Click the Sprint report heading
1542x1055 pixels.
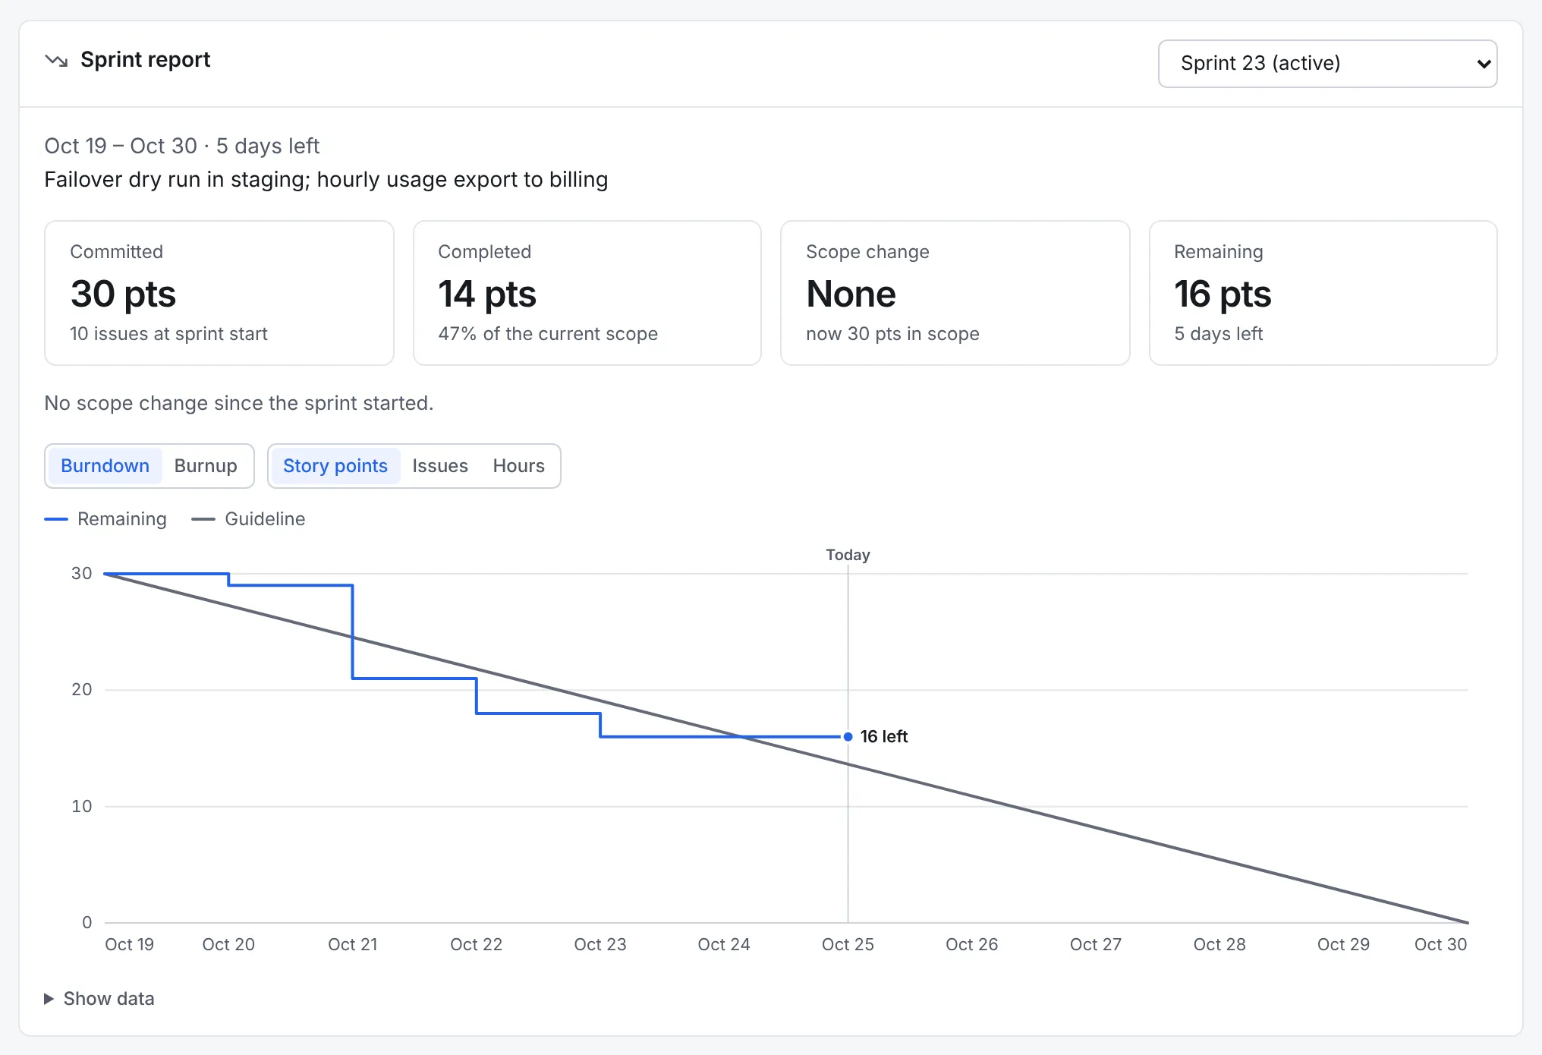coord(145,60)
